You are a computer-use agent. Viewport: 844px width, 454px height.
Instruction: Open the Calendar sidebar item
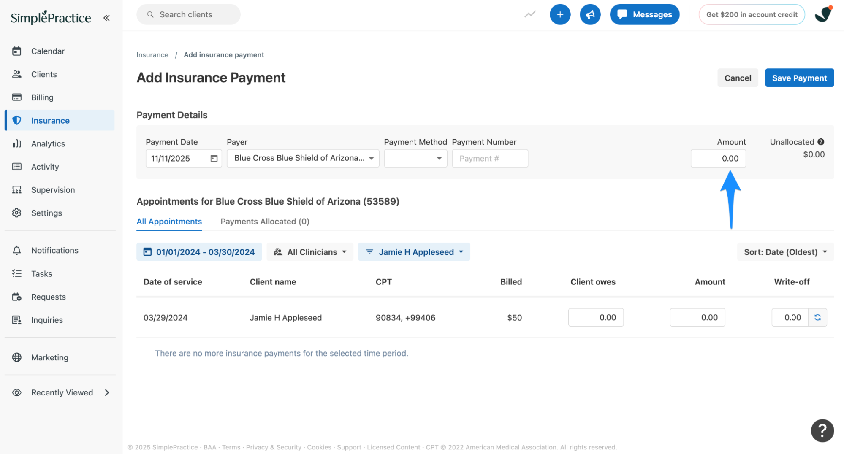pyautogui.click(x=60, y=51)
